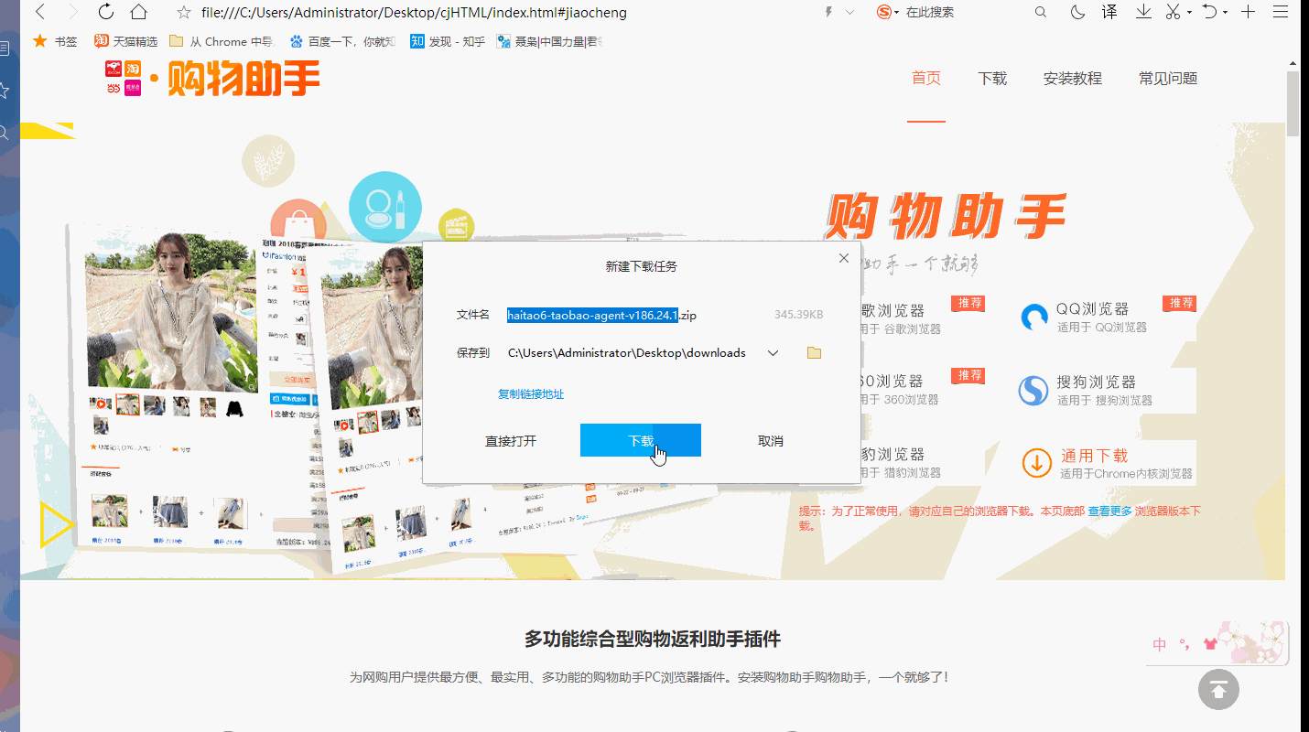This screenshot has height=732, width=1309.
Task: Click the 取消 button
Action: [x=771, y=441]
